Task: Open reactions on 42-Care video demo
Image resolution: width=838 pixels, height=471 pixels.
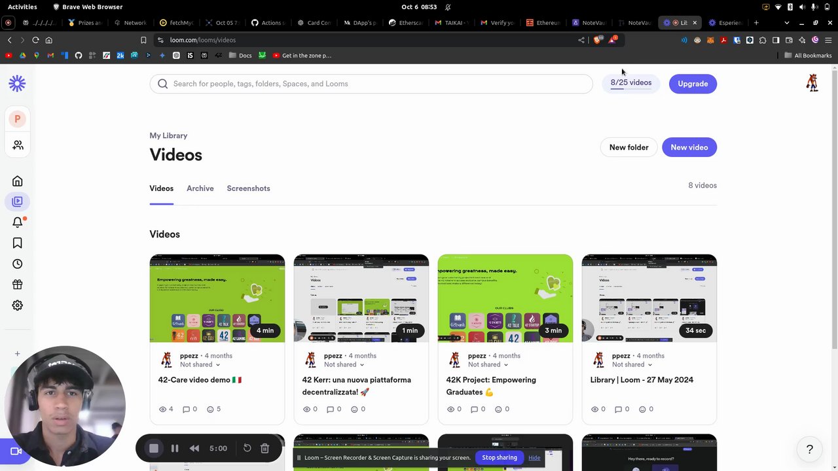Action: click(213, 409)
